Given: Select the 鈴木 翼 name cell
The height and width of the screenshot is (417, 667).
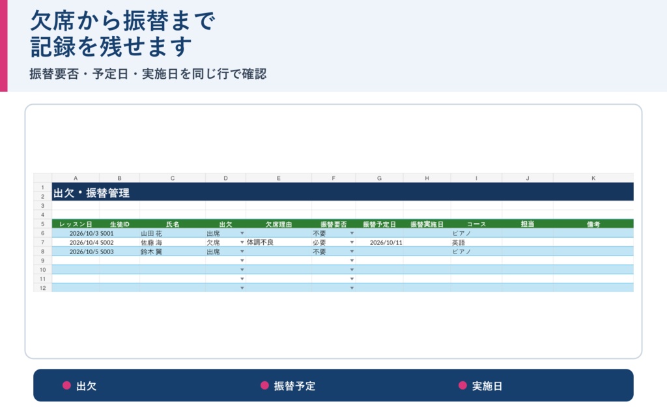Looking at the screenshot, I should (x=172, y=252).
